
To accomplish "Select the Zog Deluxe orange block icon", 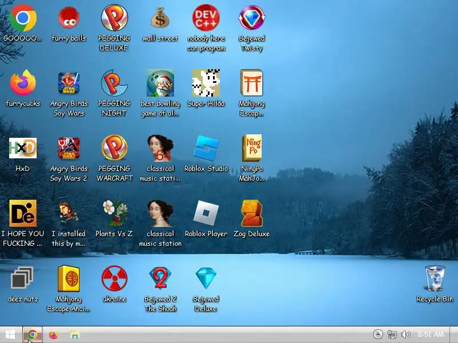I will pyautogui.click(x=251, y=213).
